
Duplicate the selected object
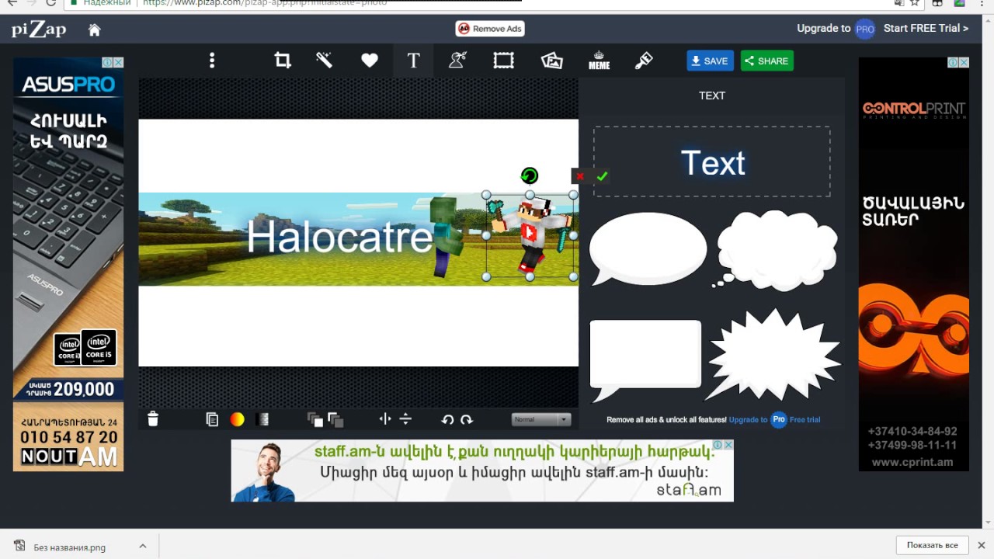[212, 419]
